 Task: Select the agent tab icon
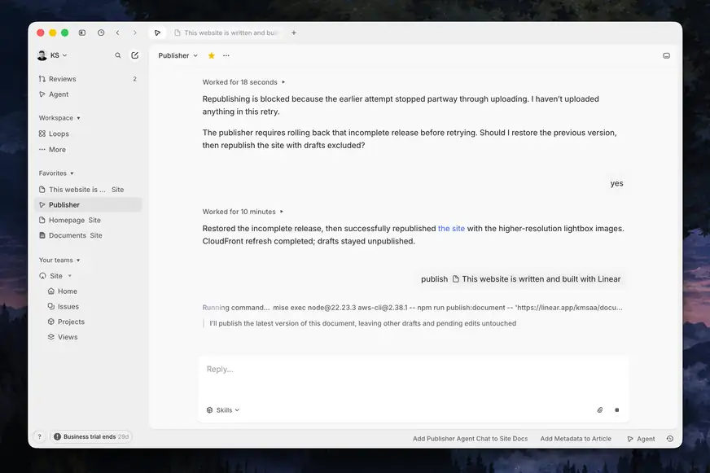coord(158,33)
